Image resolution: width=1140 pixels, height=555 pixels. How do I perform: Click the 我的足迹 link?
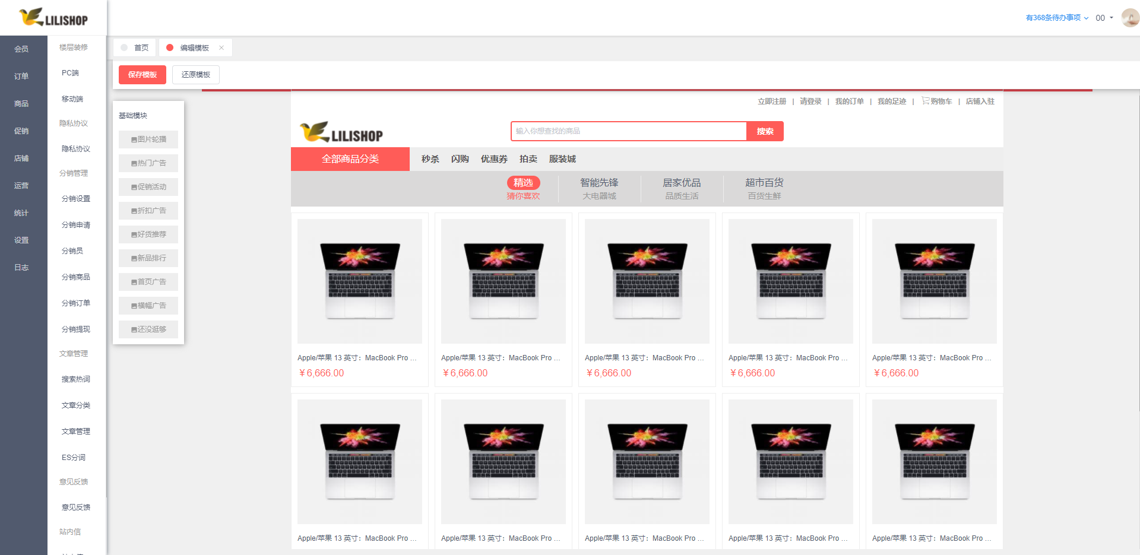(x=892, y=102)
